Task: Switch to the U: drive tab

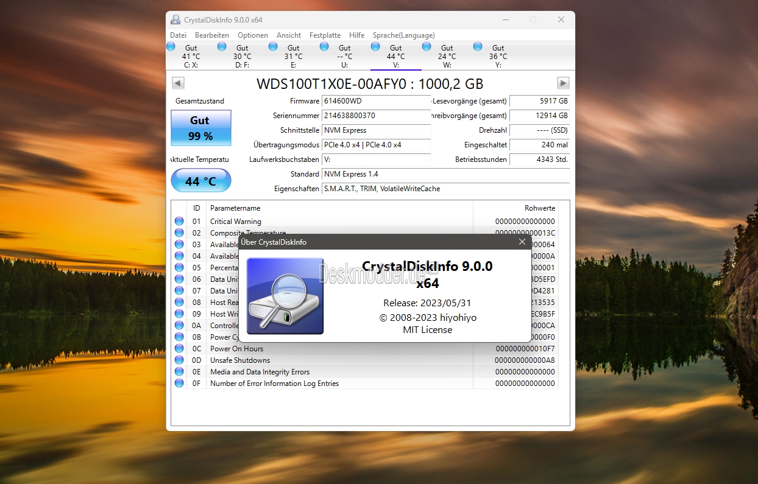Action: (x=345, y=56)
